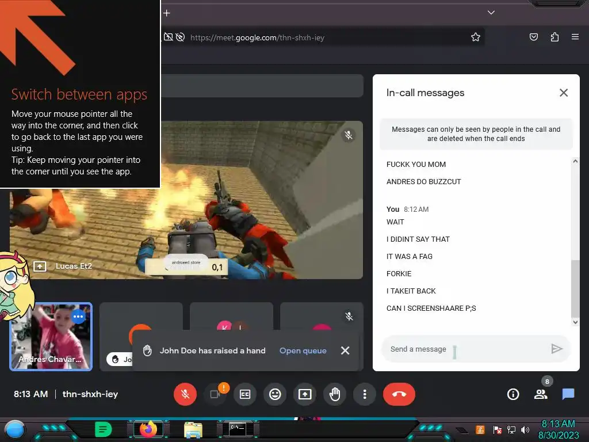Image resolution: width=589 pixels, height=442 pixels.
Task: Click meeting code thn-shxh-iey text
Action: tap(90, 394)
